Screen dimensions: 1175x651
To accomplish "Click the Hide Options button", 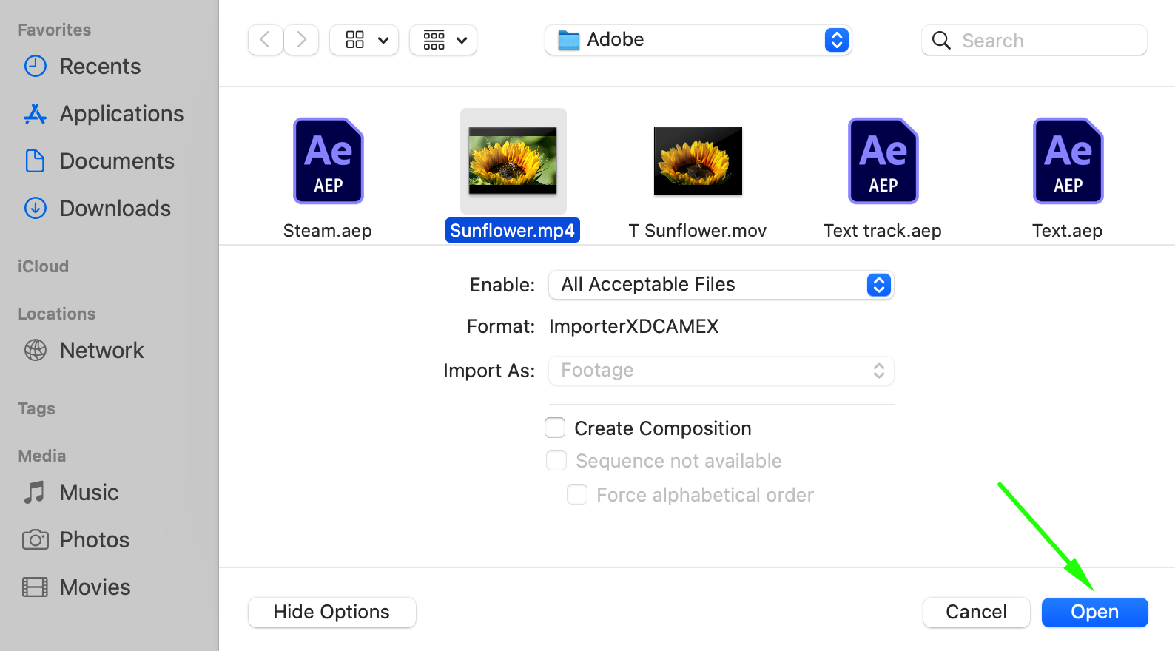I will [x=331, y=613].
